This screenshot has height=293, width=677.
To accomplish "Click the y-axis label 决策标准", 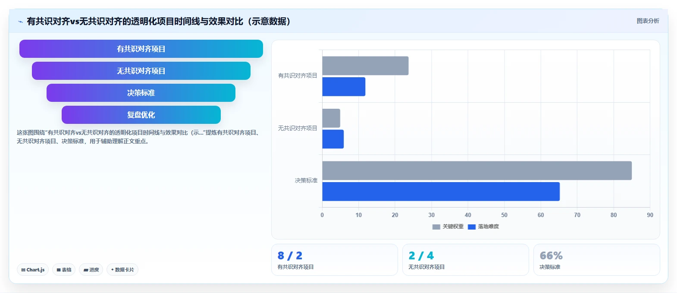I will click(x=306, y=180).
